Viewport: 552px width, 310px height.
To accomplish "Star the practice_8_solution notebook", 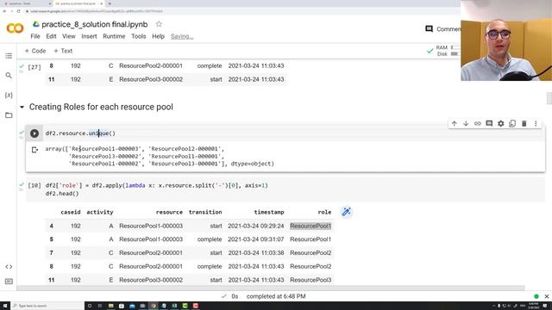I will (159, 24).
